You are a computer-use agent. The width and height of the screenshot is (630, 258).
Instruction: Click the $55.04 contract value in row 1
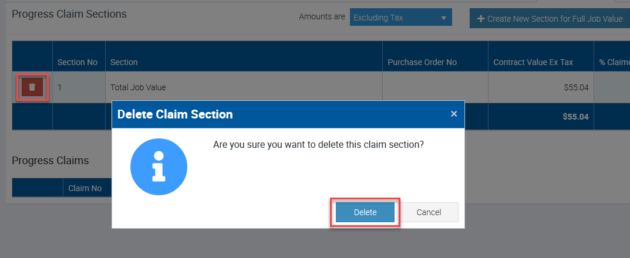click(x=575, y=87)
